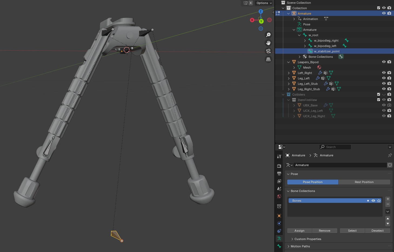The width and height of the screenshot is (394, 252).
Task: Toggle visibility of the Bones collection
Action: (x=373, y=201)
